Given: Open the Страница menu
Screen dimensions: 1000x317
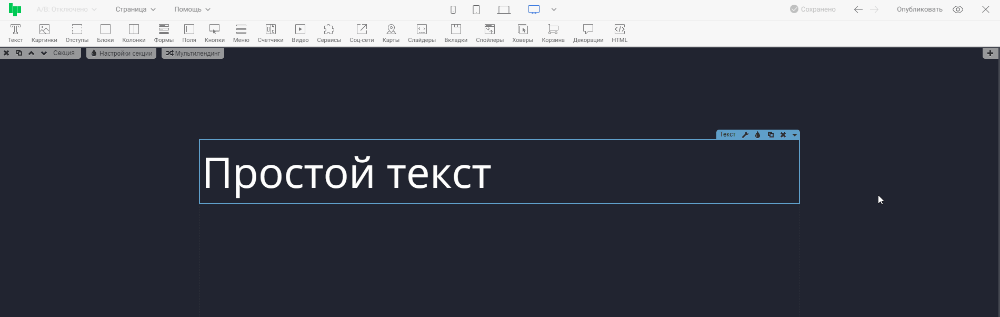Looking at the screenshot, I should coord(135,9).
